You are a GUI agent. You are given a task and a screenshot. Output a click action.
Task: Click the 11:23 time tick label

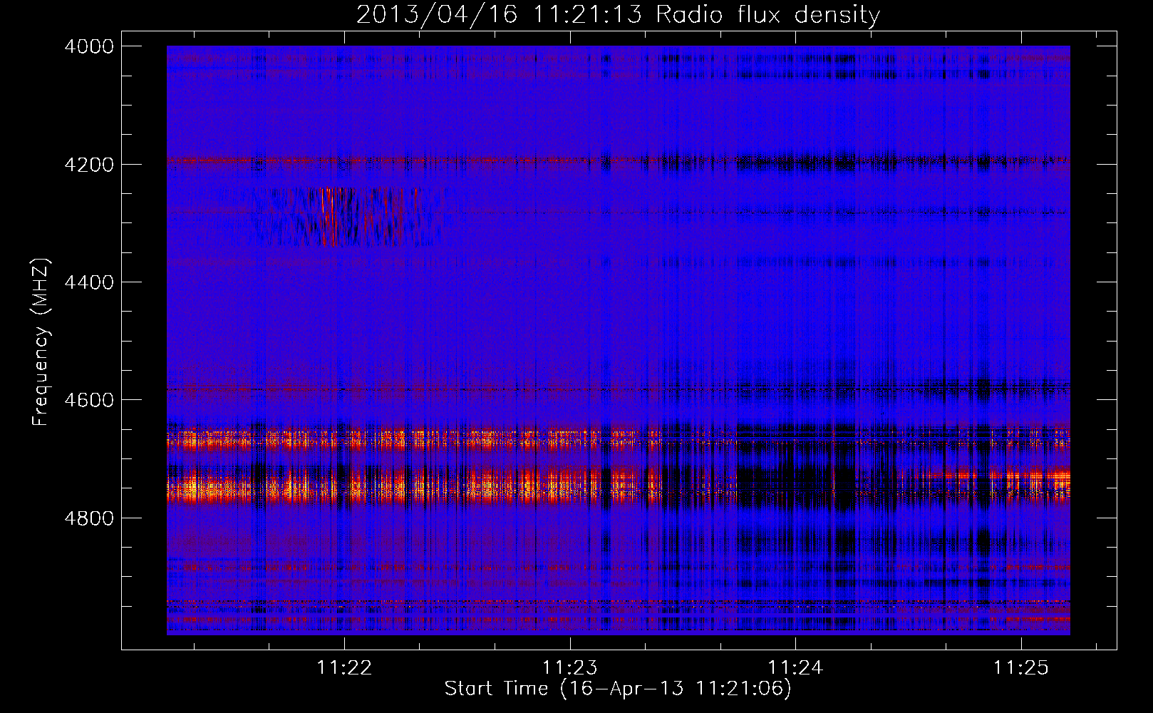pos(569,668)
